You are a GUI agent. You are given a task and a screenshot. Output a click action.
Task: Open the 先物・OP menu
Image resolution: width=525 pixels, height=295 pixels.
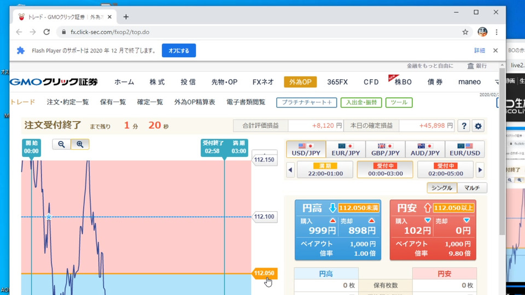point(224,82)
